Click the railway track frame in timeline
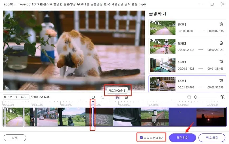This screenshot has height=144, width=229. [x=155, y=117]
